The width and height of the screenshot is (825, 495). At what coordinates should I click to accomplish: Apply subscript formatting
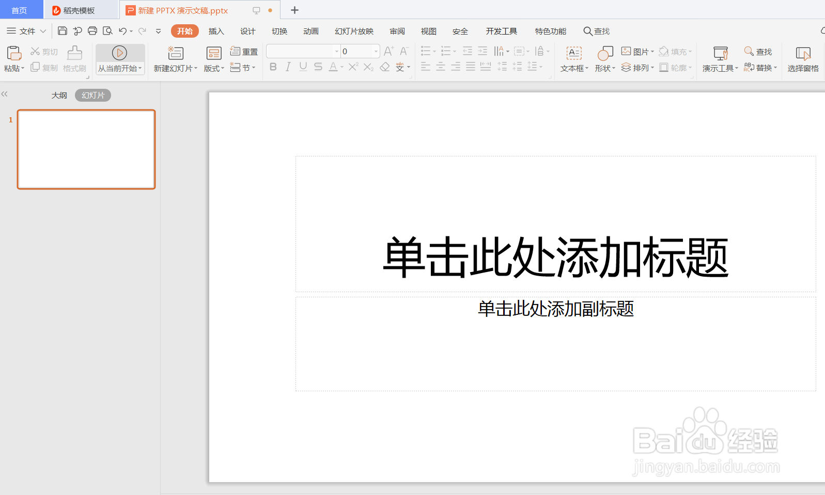[x=368, y=67]
